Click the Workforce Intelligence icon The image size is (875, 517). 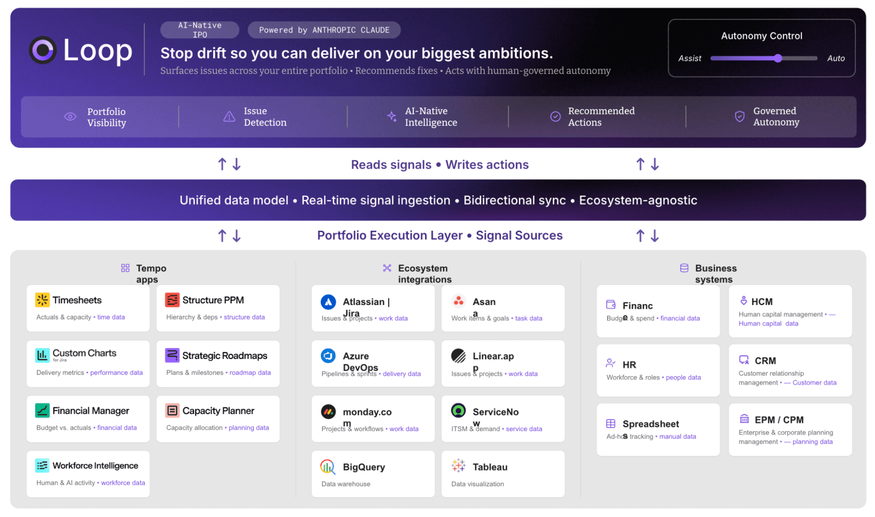(x=42, y=465)
